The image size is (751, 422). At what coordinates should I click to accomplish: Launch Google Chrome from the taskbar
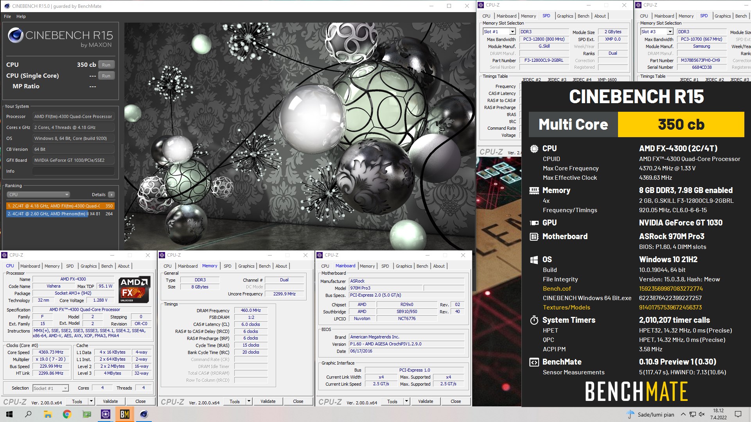click(67, 414)
